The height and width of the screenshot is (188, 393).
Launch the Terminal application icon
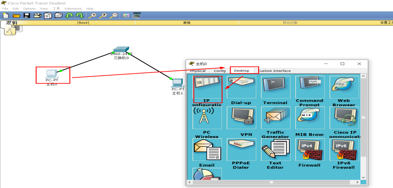click(276, 87)
